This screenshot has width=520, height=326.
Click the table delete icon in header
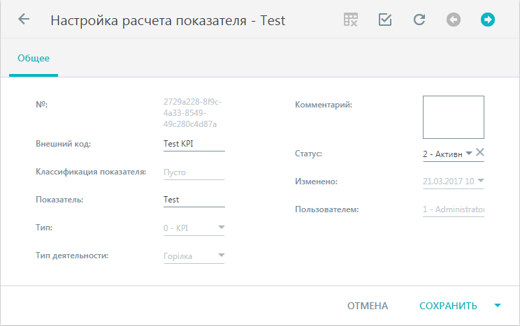click(x=351, y=20)
